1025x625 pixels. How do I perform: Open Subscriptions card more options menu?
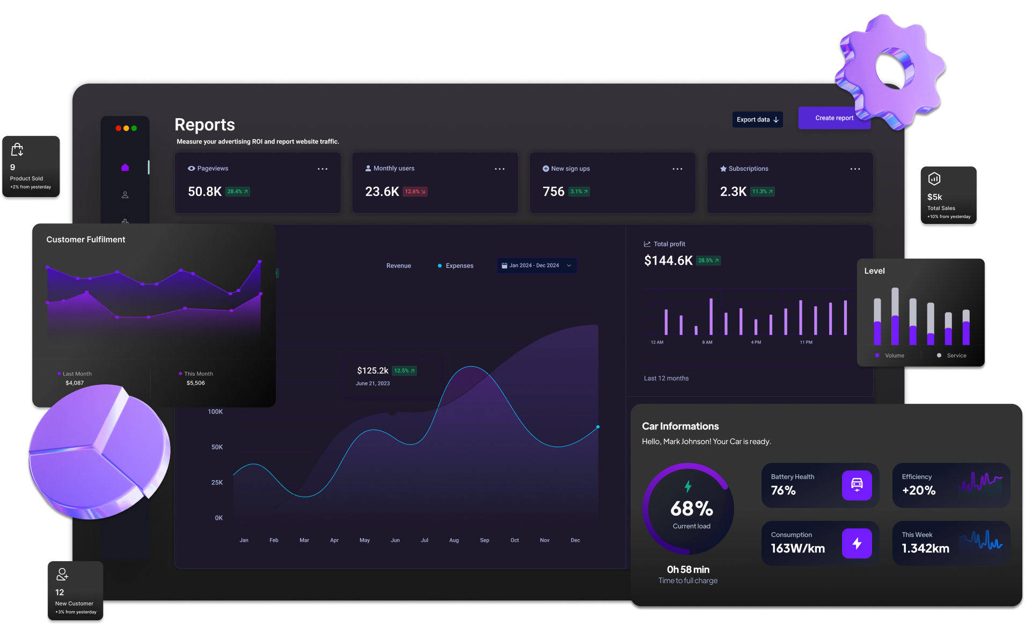[x=855, y=169]
